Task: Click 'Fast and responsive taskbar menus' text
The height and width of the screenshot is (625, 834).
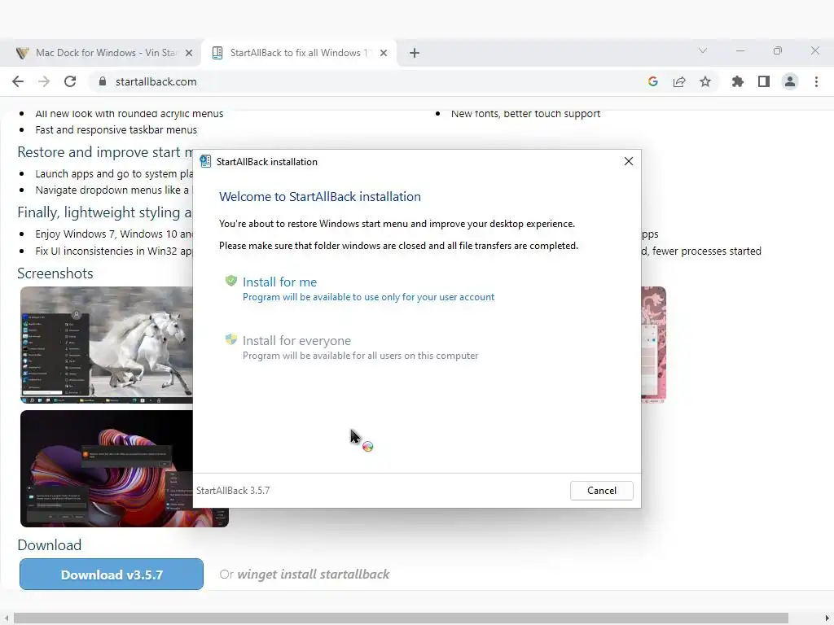Action: 116,129
